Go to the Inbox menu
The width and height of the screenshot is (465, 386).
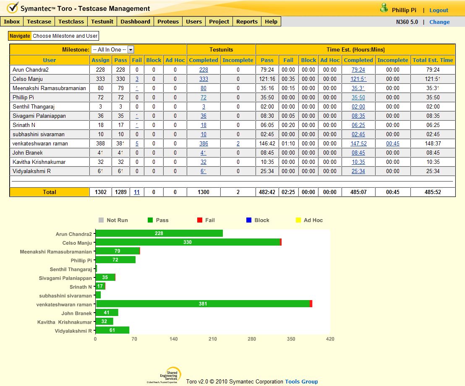[12, 21]
